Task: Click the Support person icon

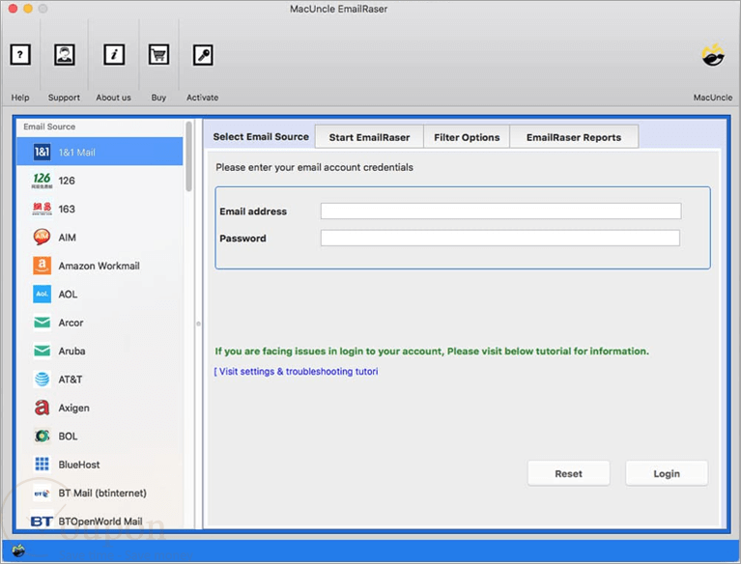Action: [x=65, y=55]
